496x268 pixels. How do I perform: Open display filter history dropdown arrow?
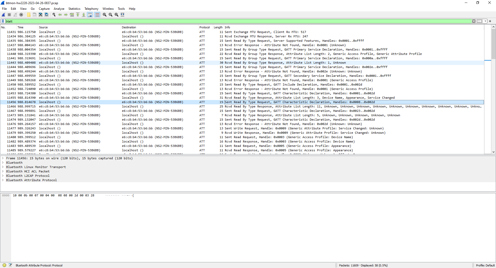coord(485,21)
